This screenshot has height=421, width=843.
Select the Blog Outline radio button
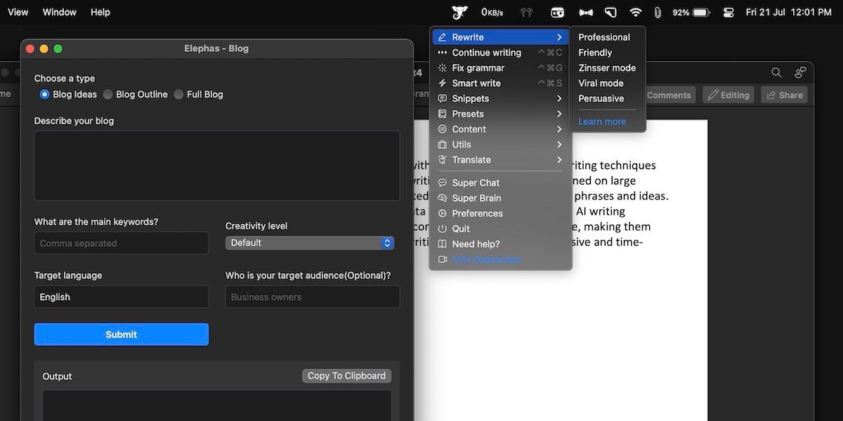[x=108, y=94]
